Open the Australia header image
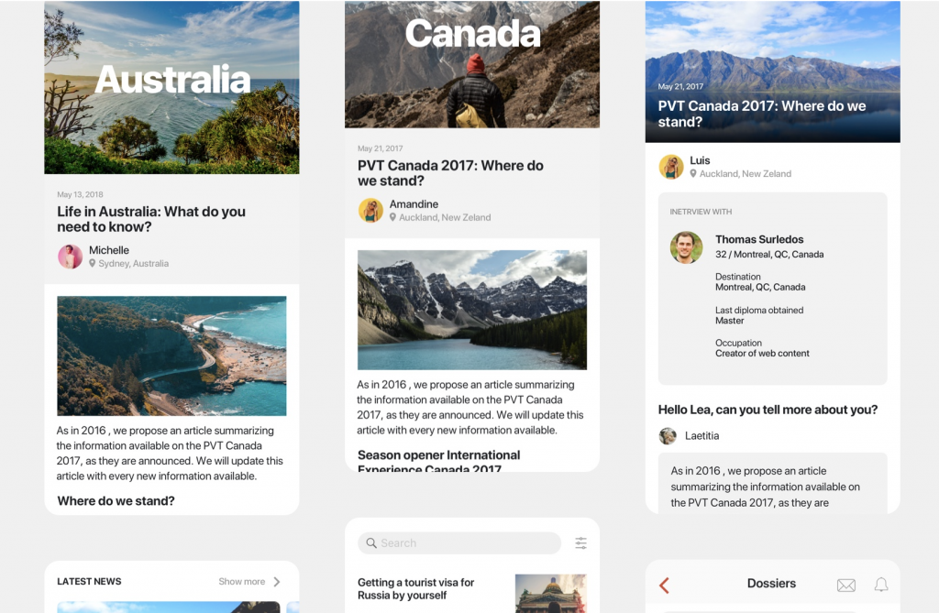The height and width of the screenshot is (613, 939). 171,87
